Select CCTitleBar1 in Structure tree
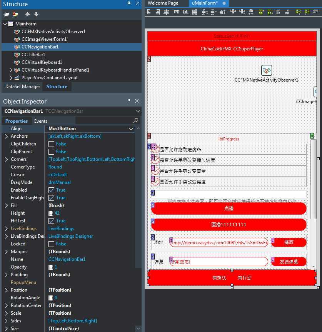322x332 pixels. 33,54
